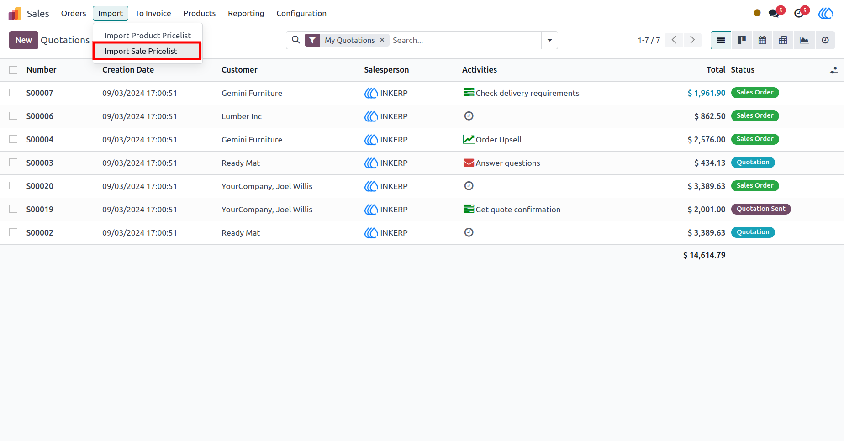844x441 pixels.
Task: Open the Calendar view
Action: (762, 40)
